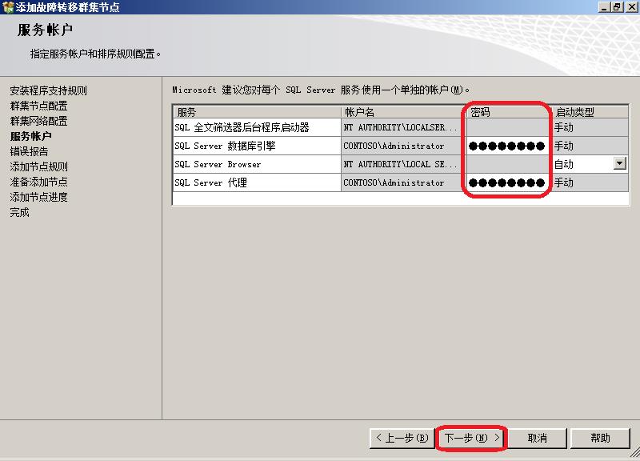Click account name CONTOSO\Administrator for 数据库引擎
Viewport: 640px width, 461px height.
pyautogui.click(x=403, y=146)
